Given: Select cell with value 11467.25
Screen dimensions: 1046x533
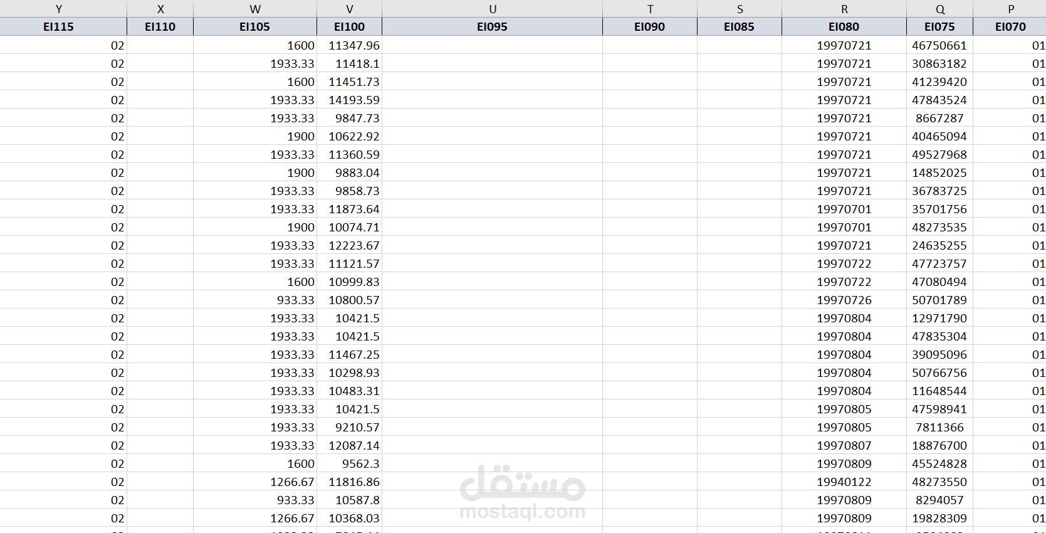Looking at the screenshot, I should click(350, 354).
